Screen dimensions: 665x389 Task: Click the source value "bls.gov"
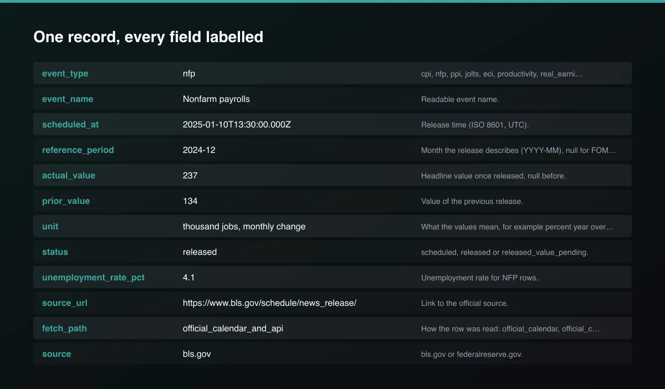[197, 354]
